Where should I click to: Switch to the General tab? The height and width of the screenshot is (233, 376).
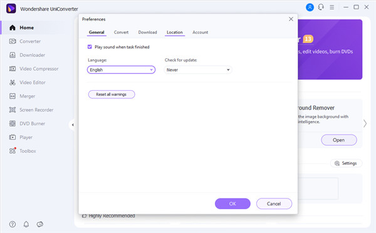pyautogui.click(x=97, y=32)
